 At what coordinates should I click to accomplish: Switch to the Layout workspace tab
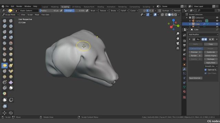(45, 7)
